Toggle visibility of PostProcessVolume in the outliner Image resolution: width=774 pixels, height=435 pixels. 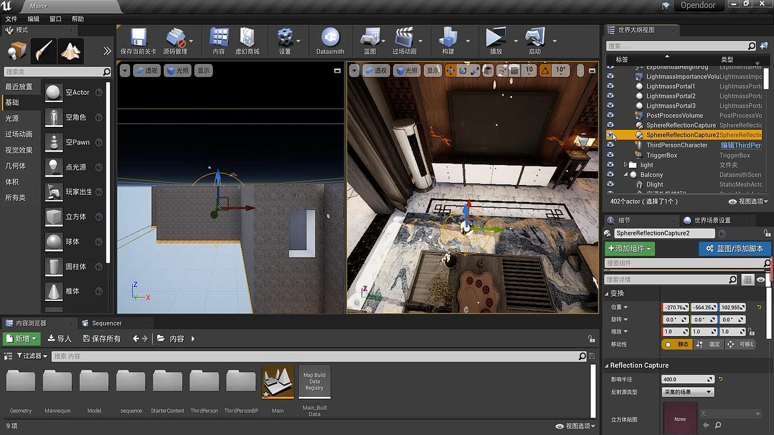pyautogui.click(x=610, y=115)
